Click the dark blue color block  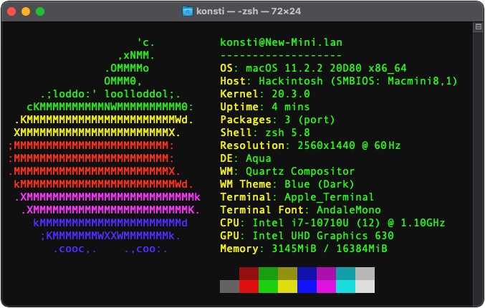(x=307, y=274)
